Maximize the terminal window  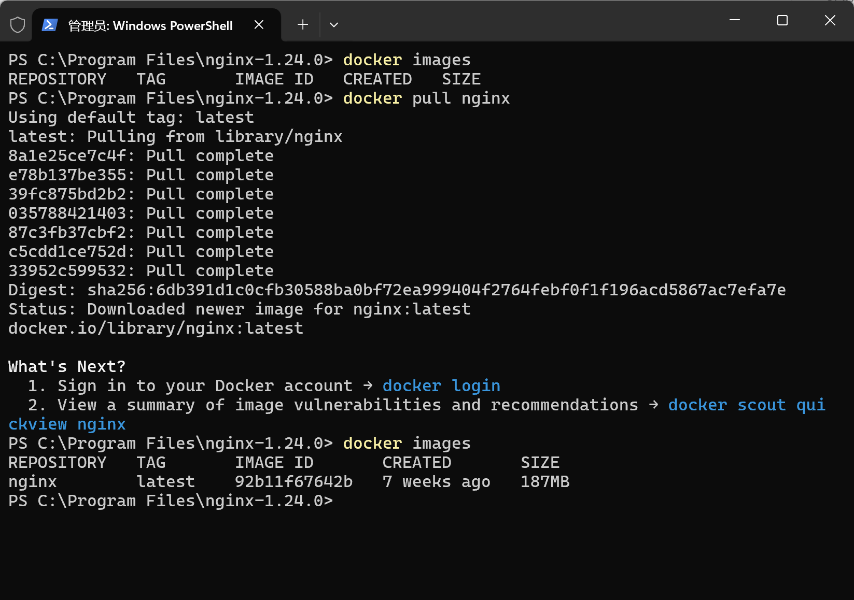(782, 20)
